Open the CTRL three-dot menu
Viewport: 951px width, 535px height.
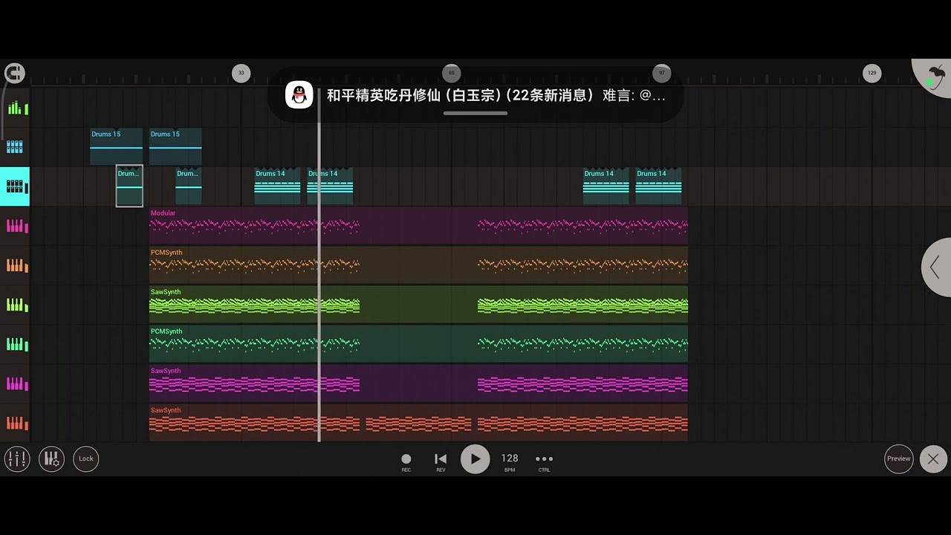point(544,461)
